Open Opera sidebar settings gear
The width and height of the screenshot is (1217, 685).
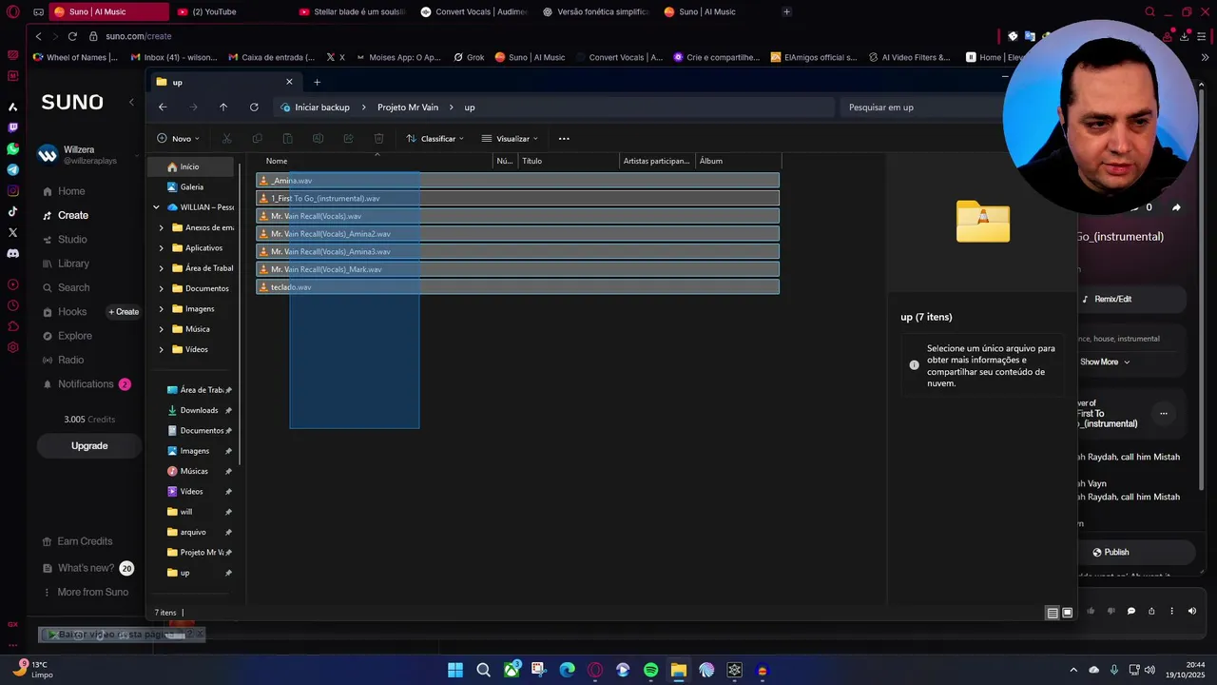tap(12, 347)
